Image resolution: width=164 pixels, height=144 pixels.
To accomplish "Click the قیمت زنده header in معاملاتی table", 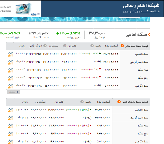I will pyautogui.click(x=111, y=46).
